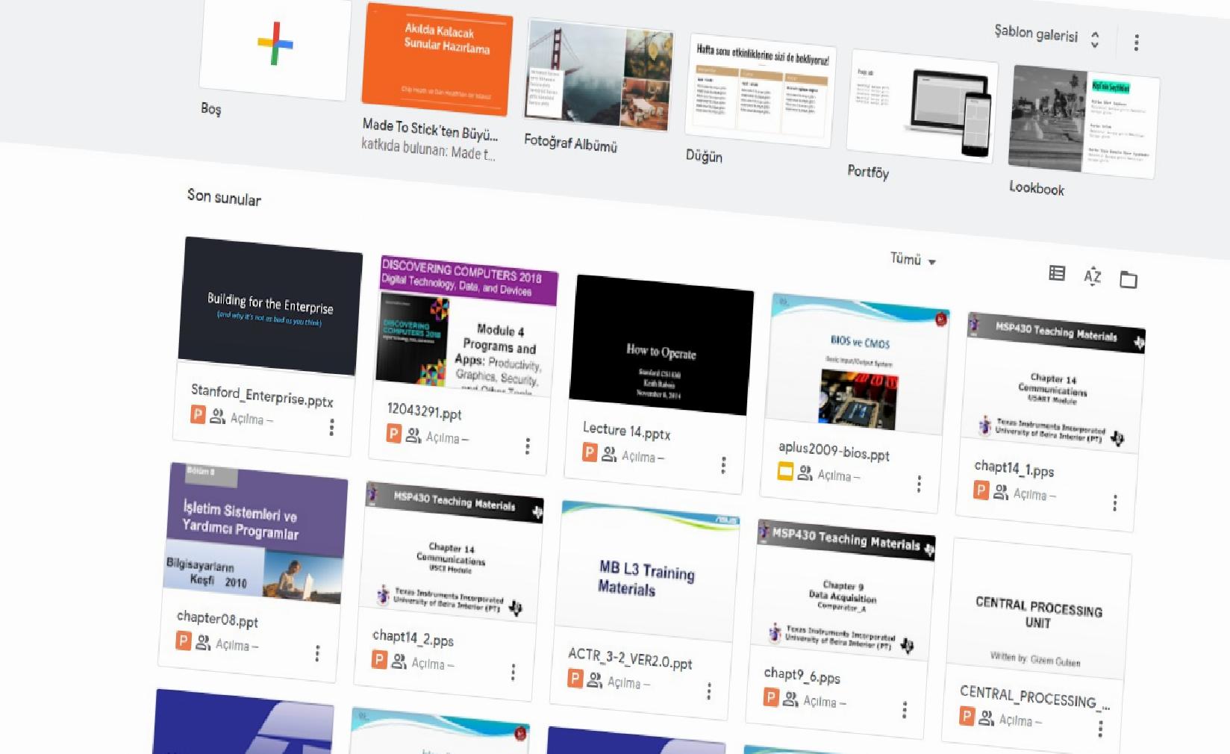Open the Lookbook template
Screen dimensions: 1230x754
point(1084,122)
